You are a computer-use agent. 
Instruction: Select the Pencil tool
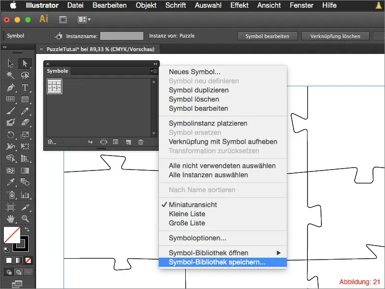pyautogui.click(x=25, y=111)
